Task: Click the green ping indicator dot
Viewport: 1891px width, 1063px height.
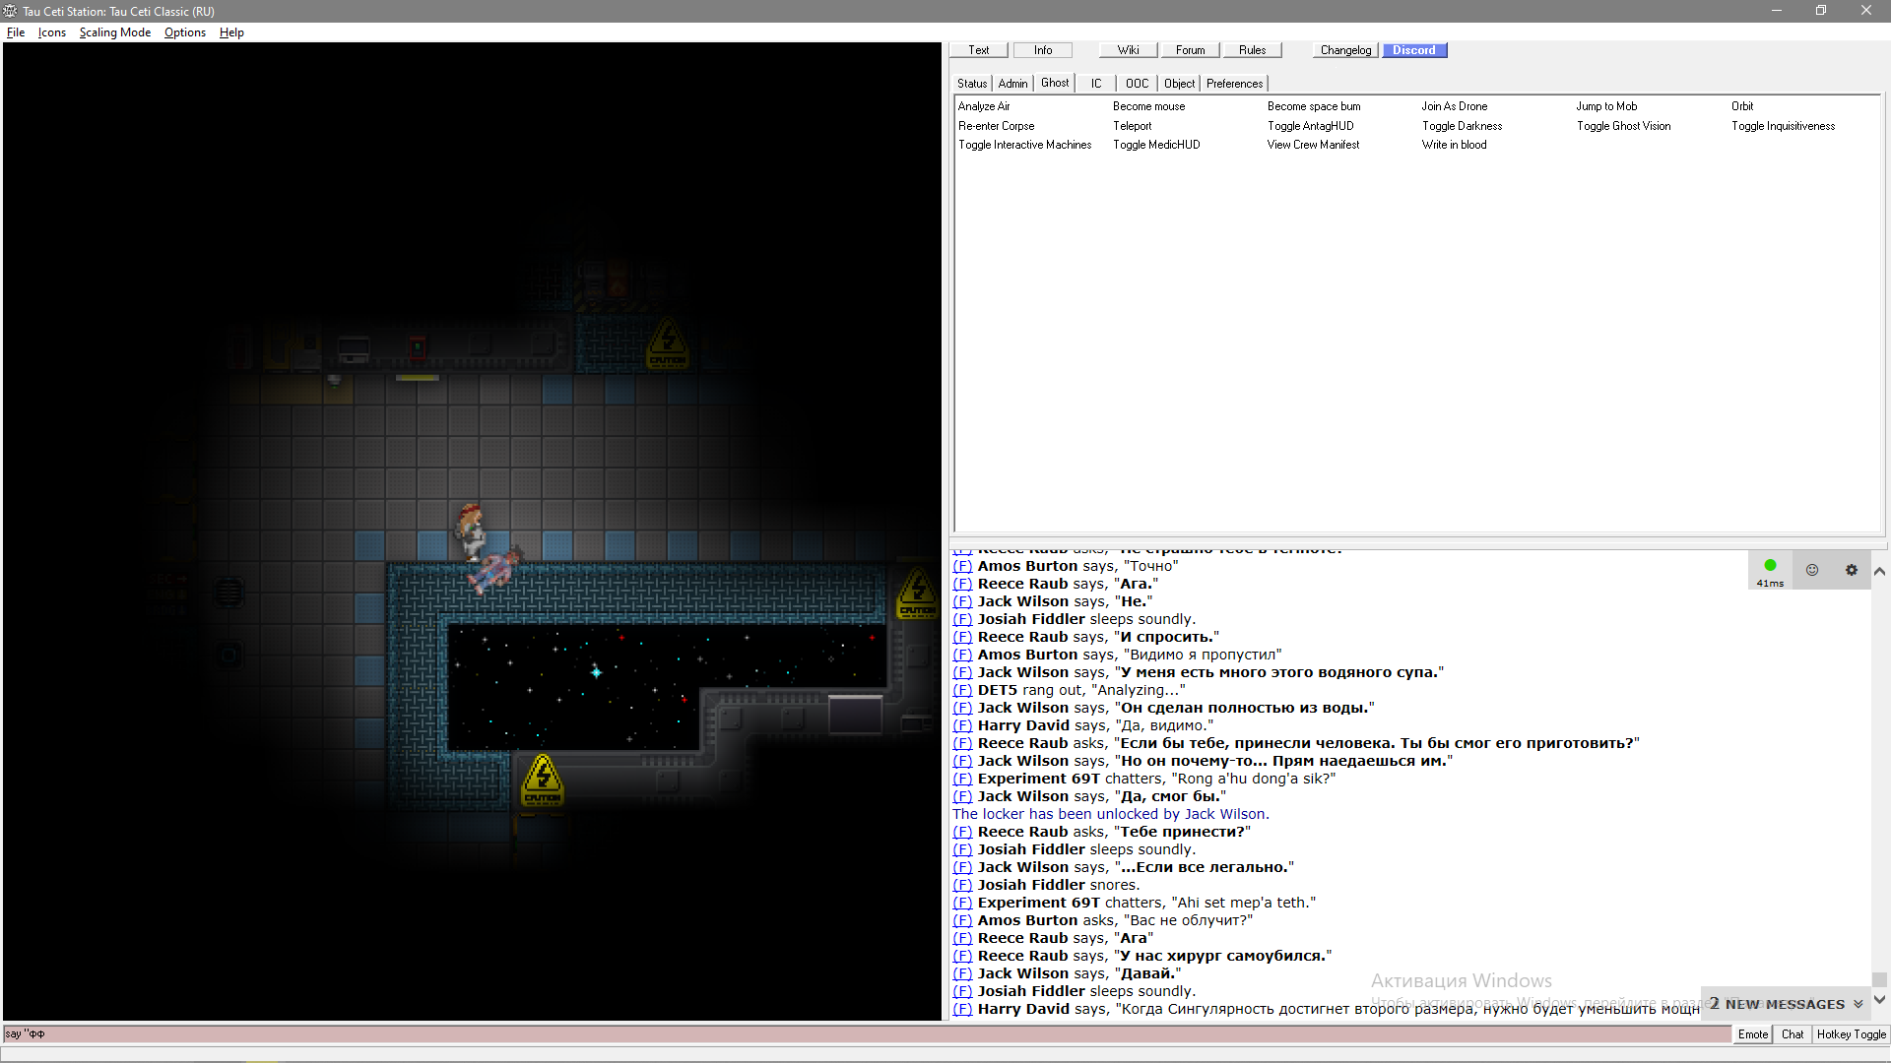Action: [x=1770, y=565]
